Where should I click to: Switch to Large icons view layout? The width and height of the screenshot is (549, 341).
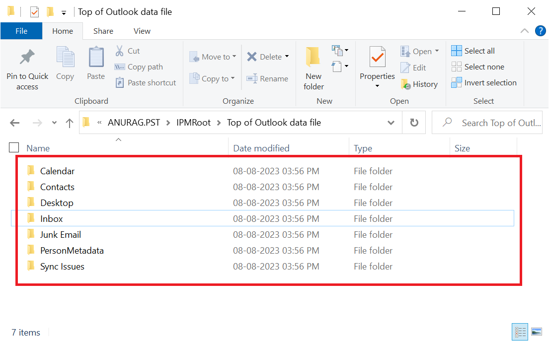(x=537, y=332)
